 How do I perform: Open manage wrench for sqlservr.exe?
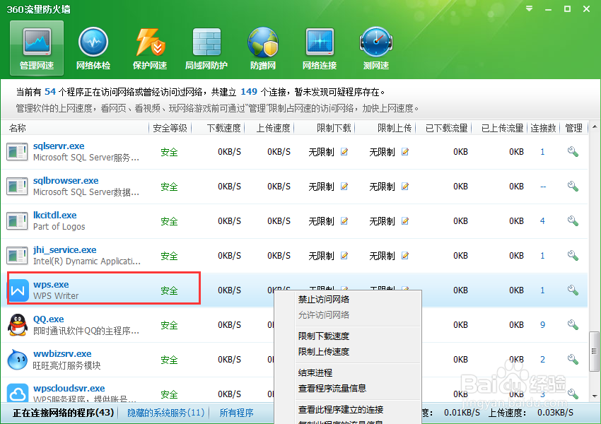tap(573, 152)
